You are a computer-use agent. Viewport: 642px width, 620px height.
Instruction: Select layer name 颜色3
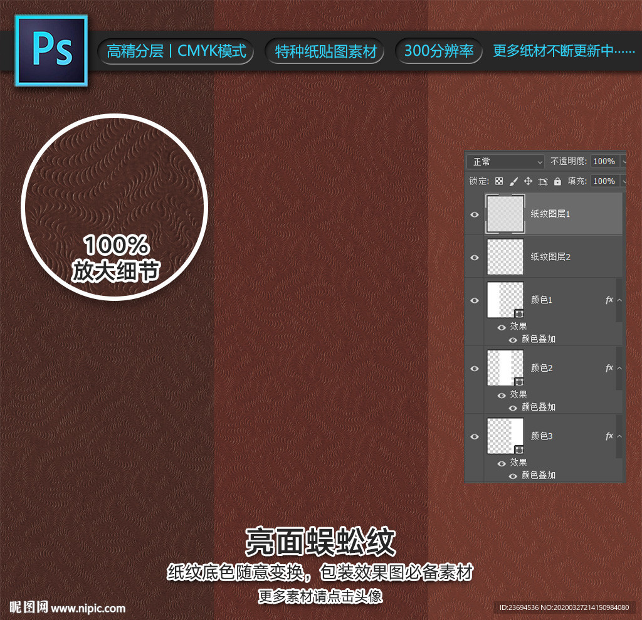click(x=541, y=436)
